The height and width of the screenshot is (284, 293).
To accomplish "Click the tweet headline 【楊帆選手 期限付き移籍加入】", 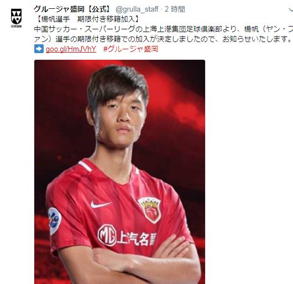I will point(88,19).
